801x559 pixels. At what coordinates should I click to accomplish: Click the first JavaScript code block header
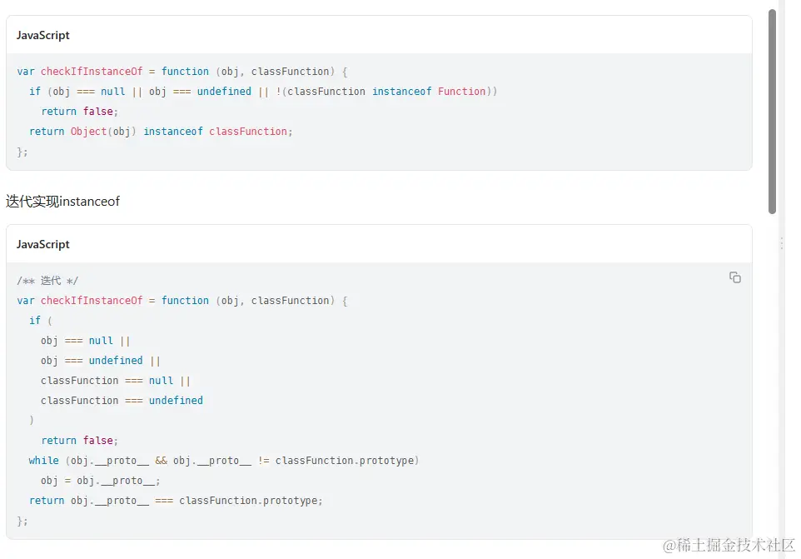(43, 35)
